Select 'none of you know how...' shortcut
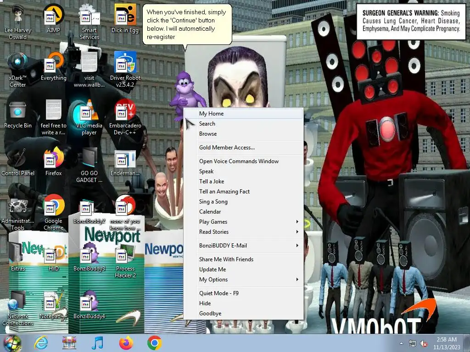This screenshot has width=470, height=352. pyautogui.click(x=125, y=213)
